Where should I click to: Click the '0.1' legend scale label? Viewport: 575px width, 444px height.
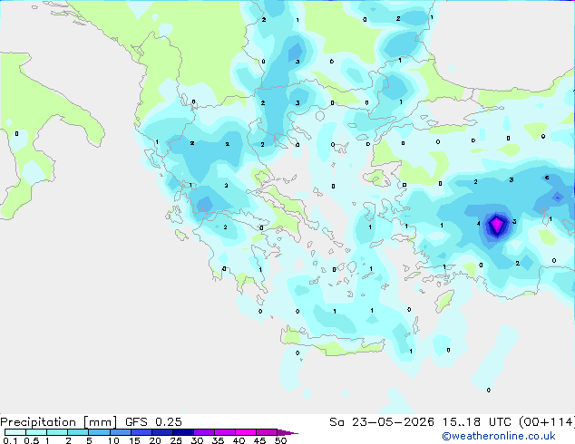(10, 440)
